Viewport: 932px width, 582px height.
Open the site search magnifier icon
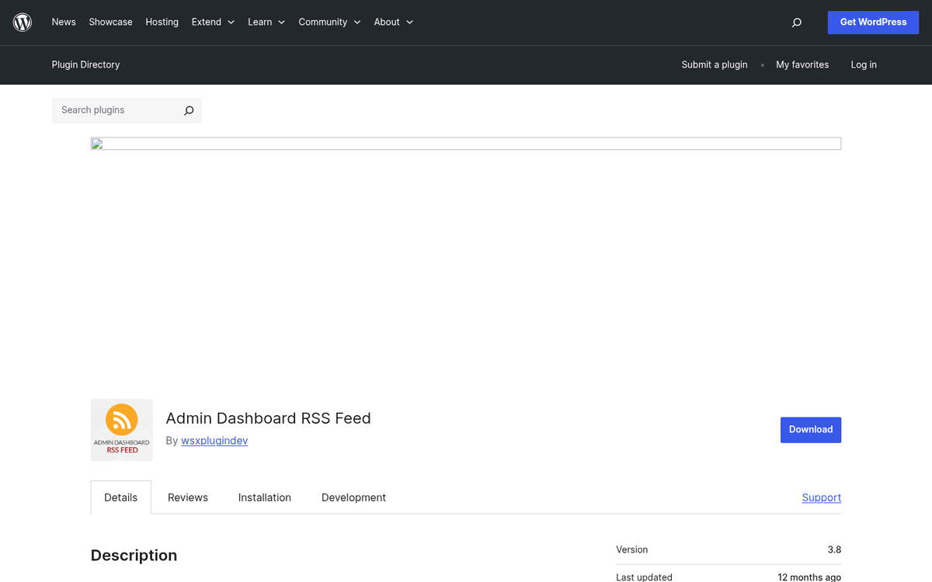[x=796, y=23]
